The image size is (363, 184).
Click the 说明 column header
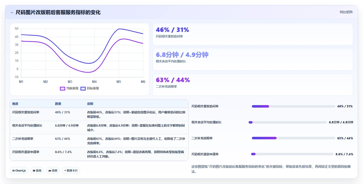(x=90, y=104)
